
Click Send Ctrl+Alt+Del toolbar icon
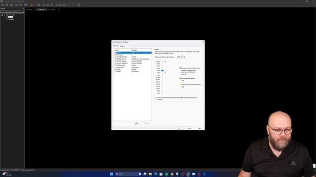click(x=39, y=5)
